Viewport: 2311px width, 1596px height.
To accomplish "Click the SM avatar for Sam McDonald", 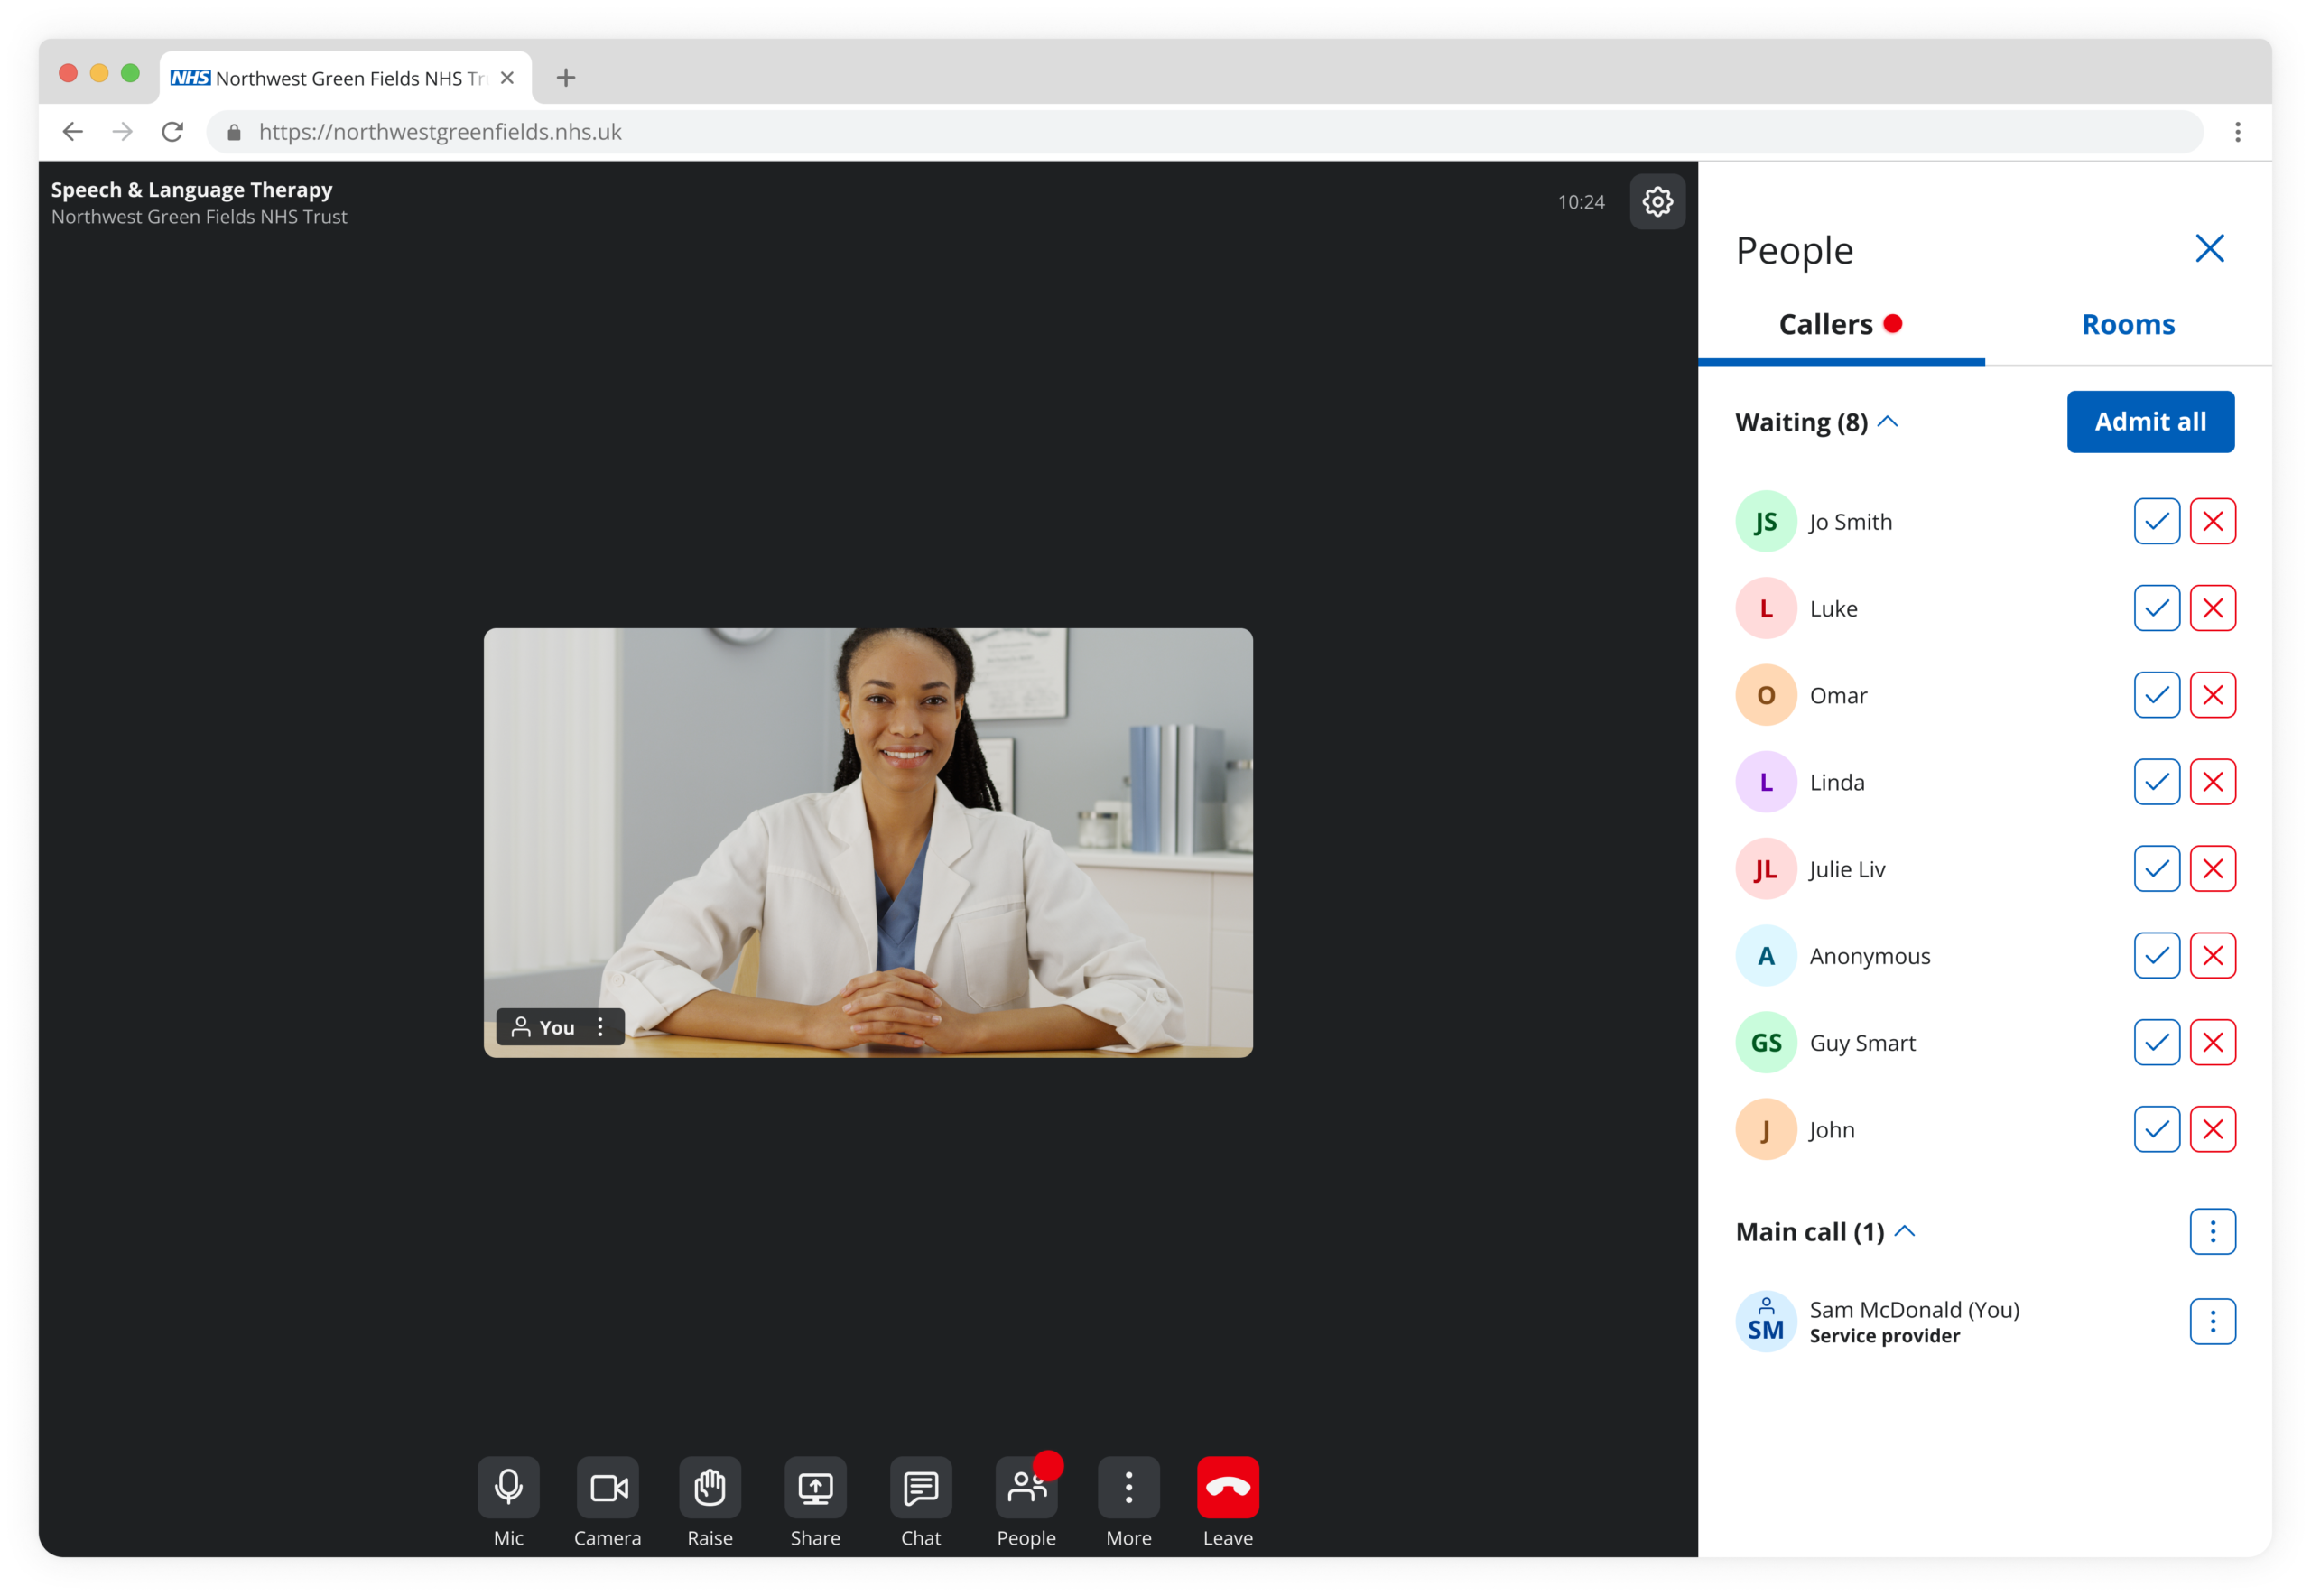I will (x=1766, y=1322).
